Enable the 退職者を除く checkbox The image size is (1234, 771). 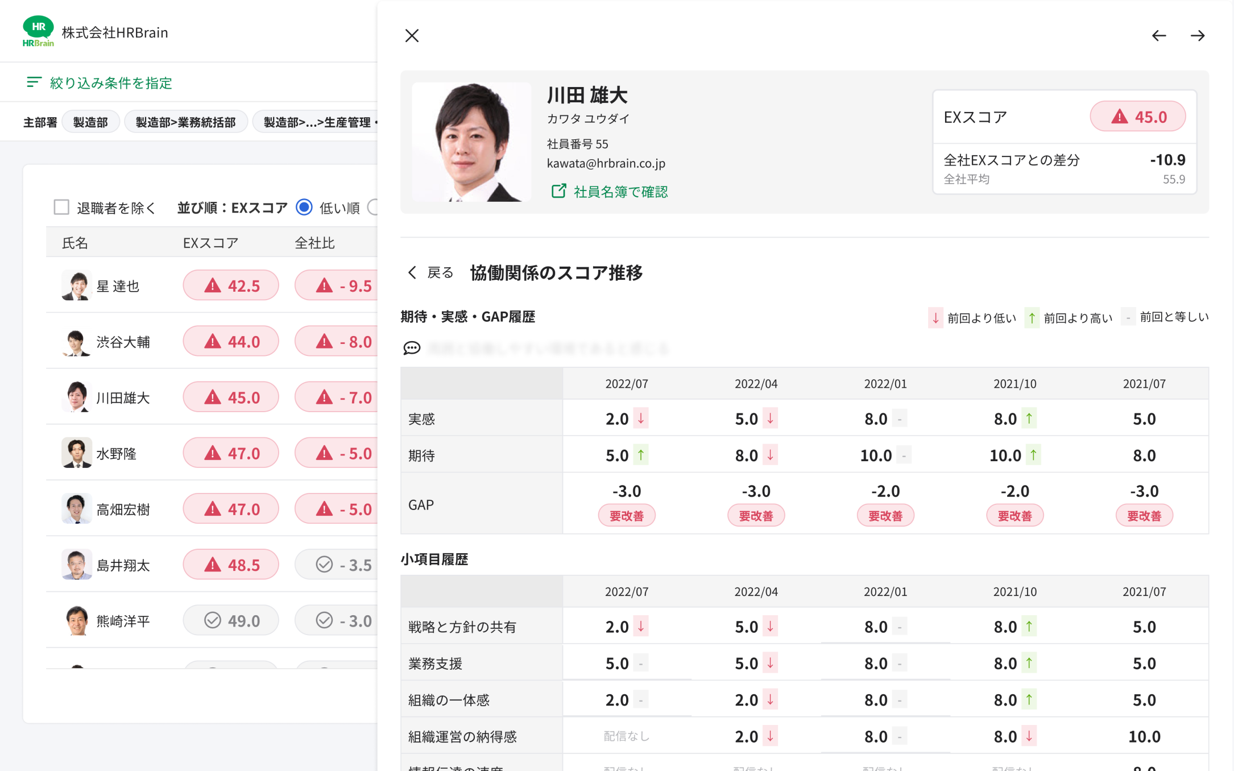[x=61, y=208]
